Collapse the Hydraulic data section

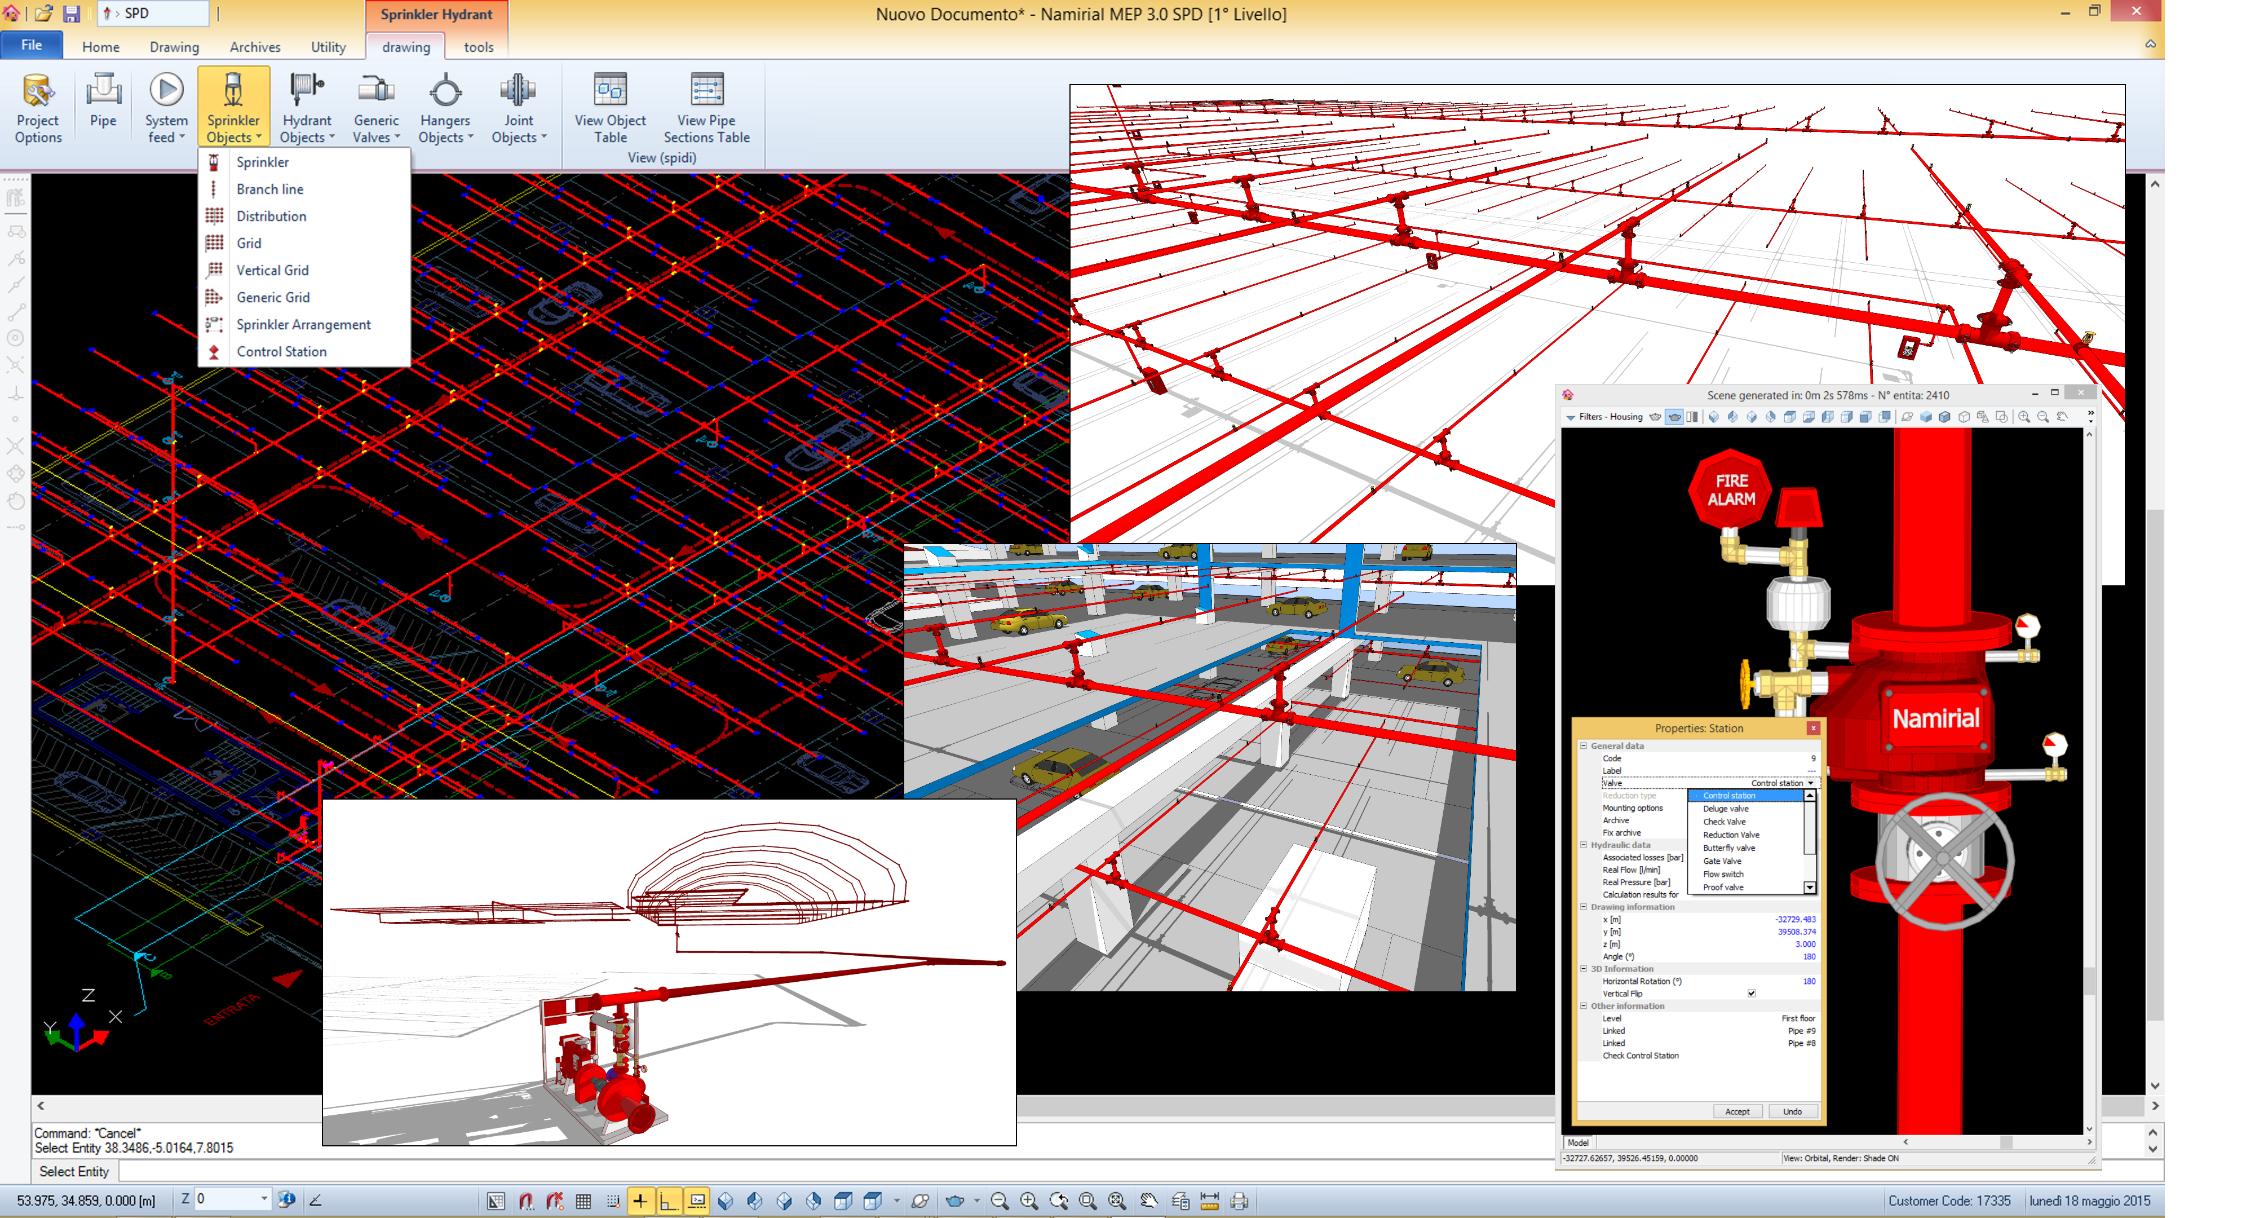coord(1584,845)
